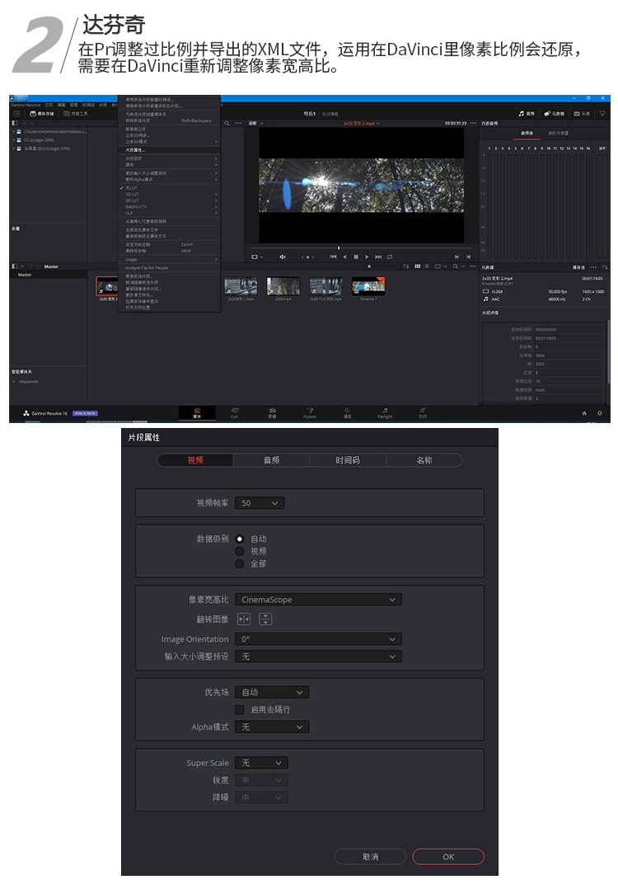Click the home project manager icon

[x=584, y=413]
